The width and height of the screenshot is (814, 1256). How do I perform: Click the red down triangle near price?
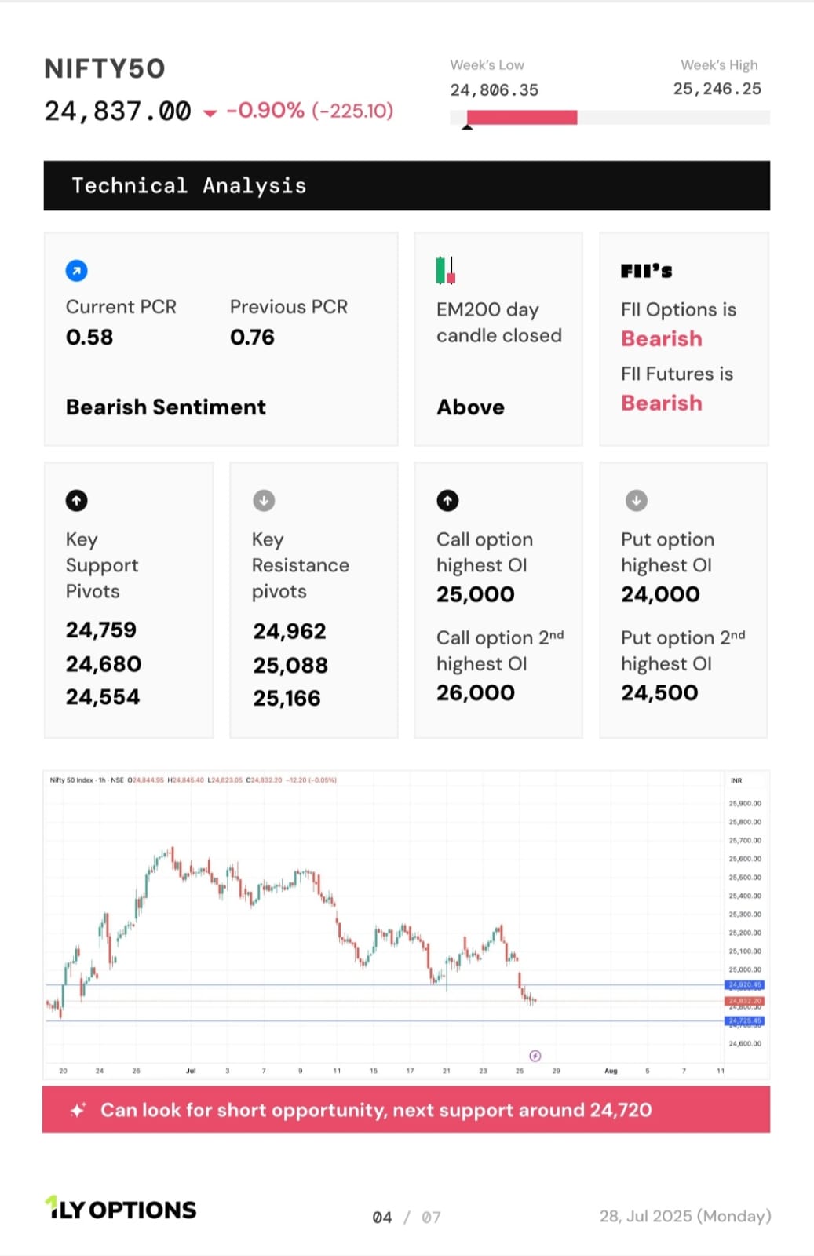210,113
